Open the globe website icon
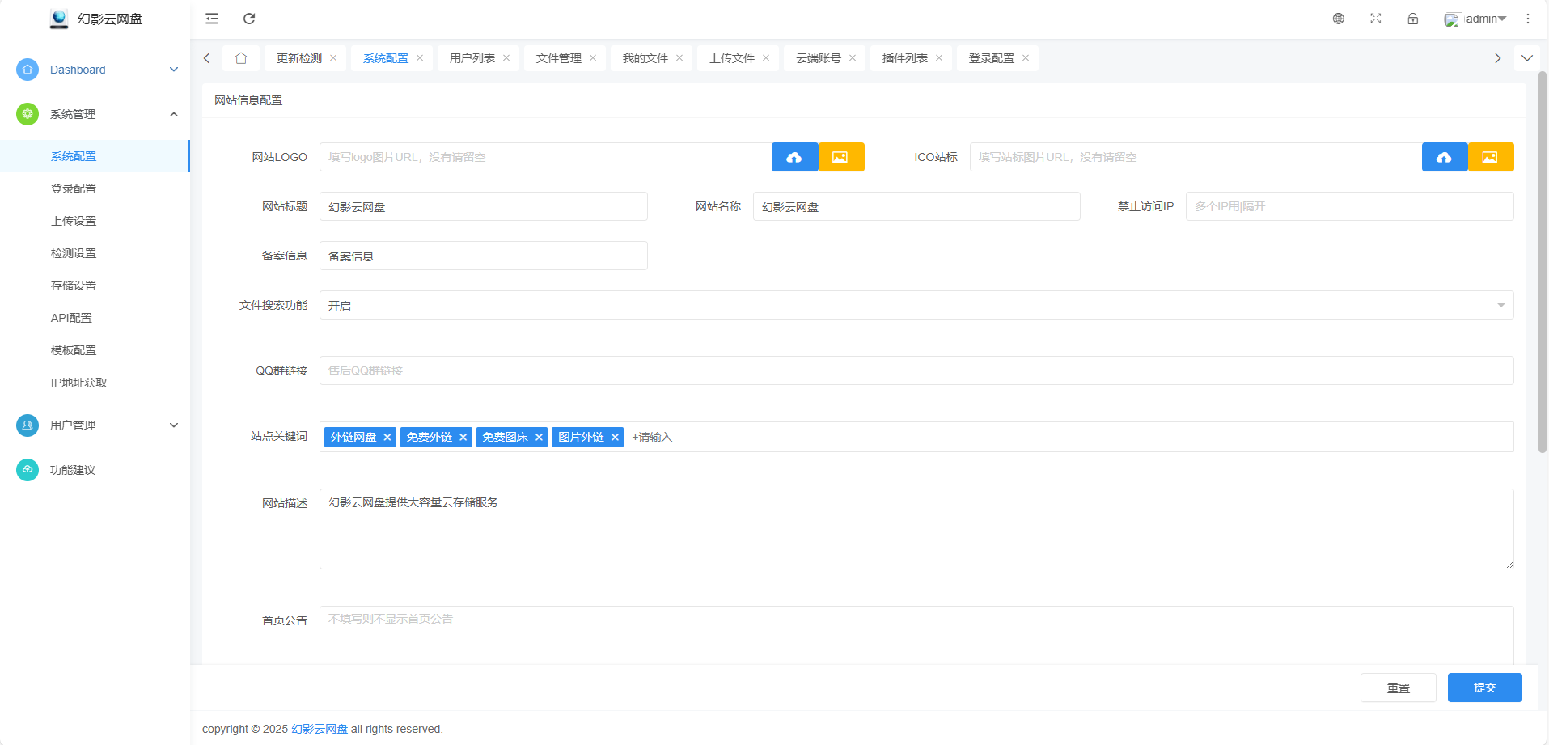Viewport: 1549px width, 745px height. [x=1339, y=19]
